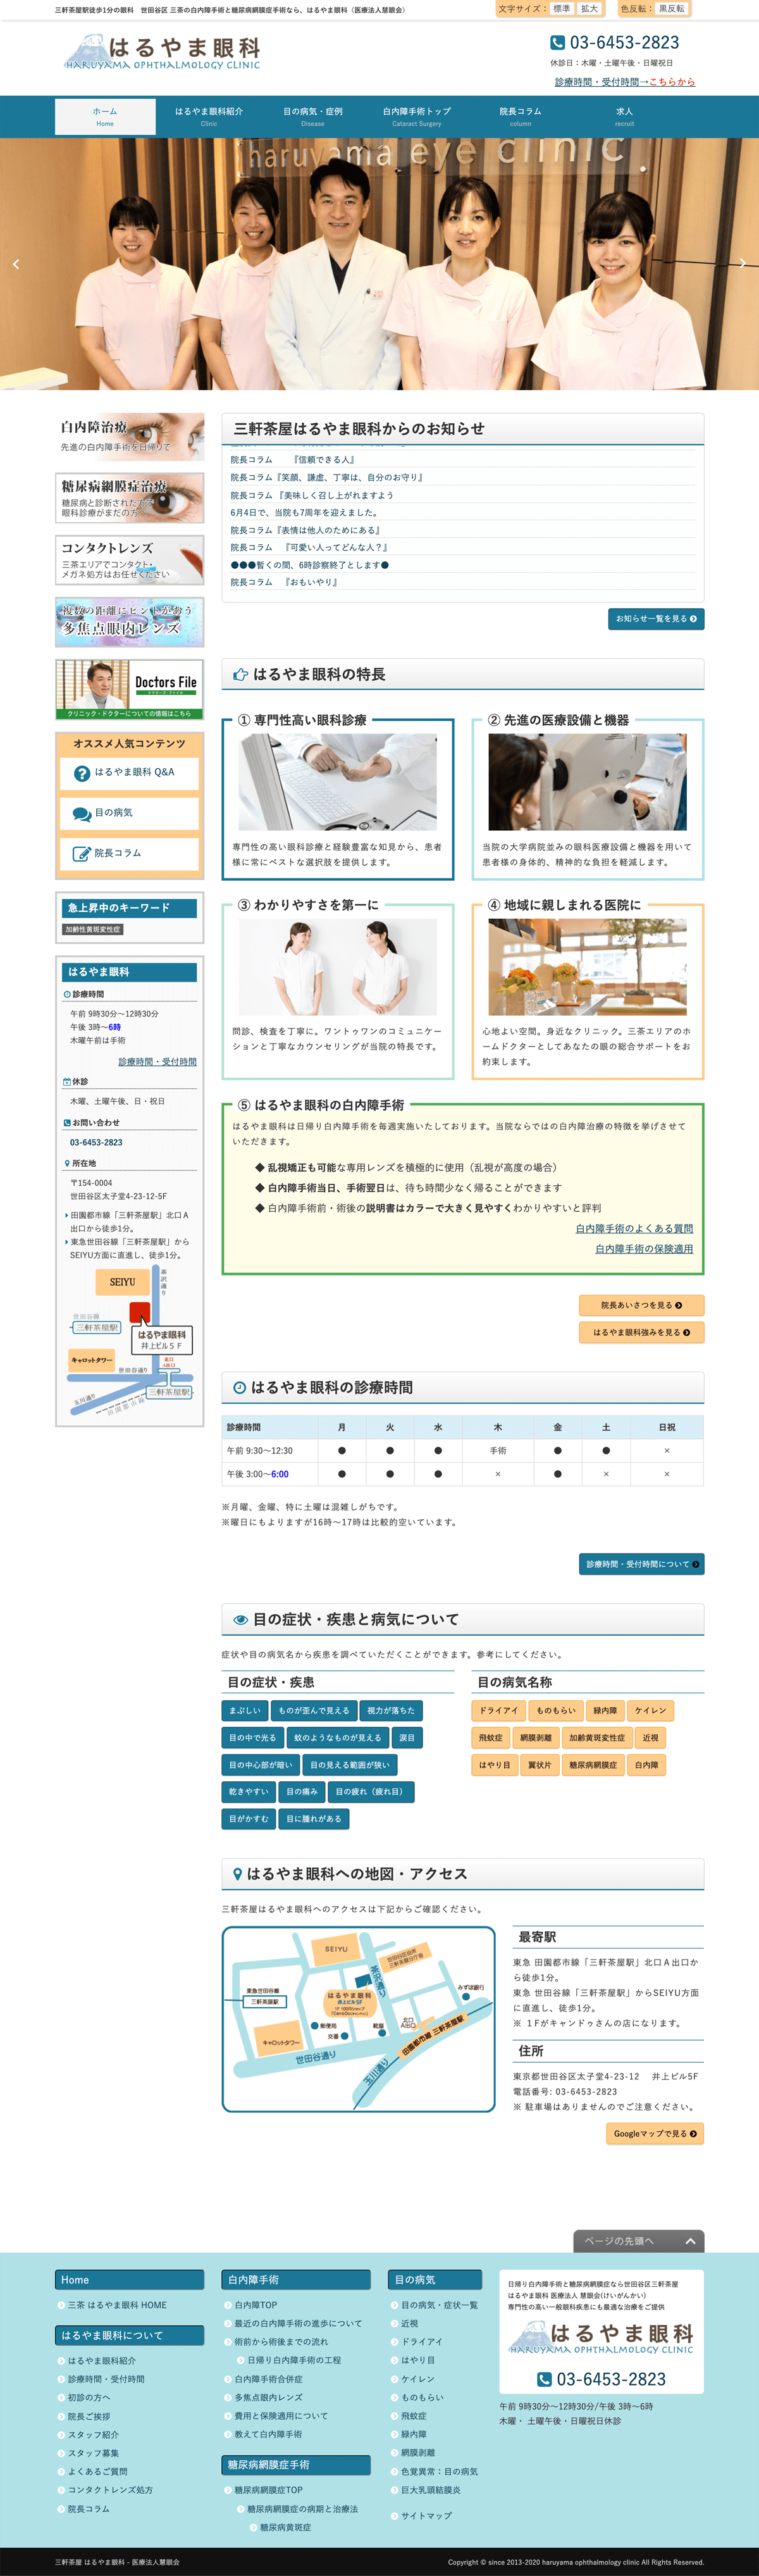Click the thumbs-up icon in はるやま眼科の特長 heading
The height and width of the screenshot is (2576, 759).
click(x=240, y=675)
